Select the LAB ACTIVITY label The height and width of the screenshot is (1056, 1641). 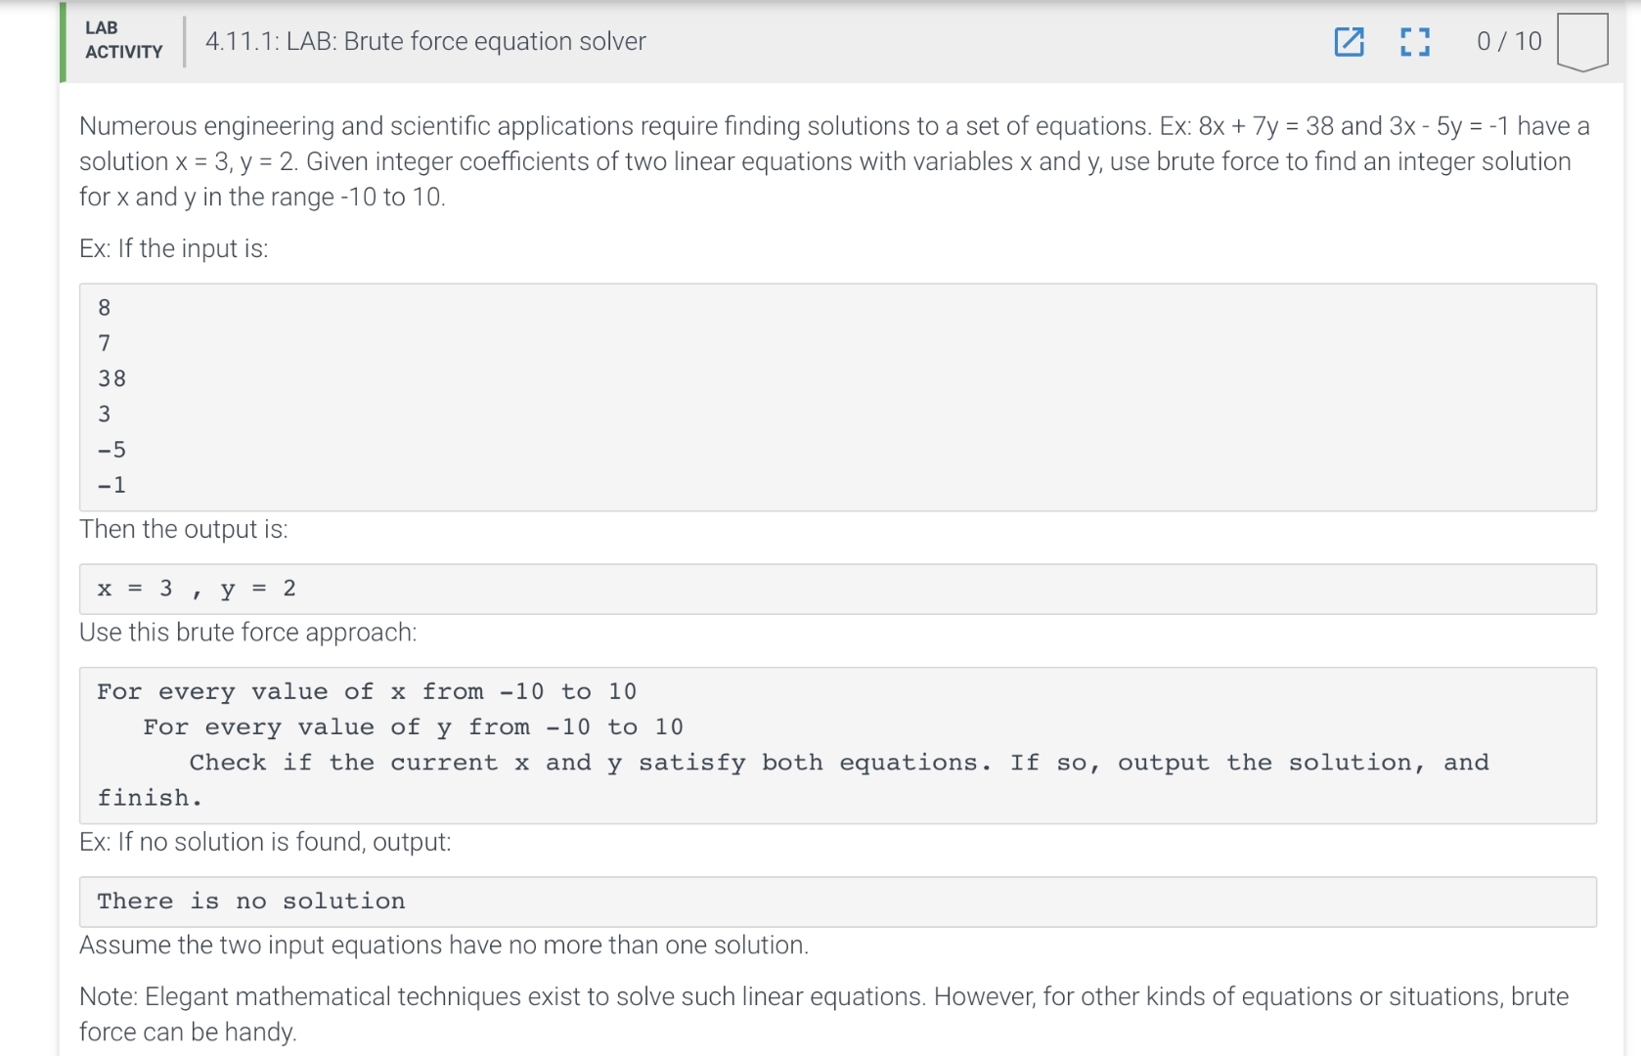click(122, 42)
